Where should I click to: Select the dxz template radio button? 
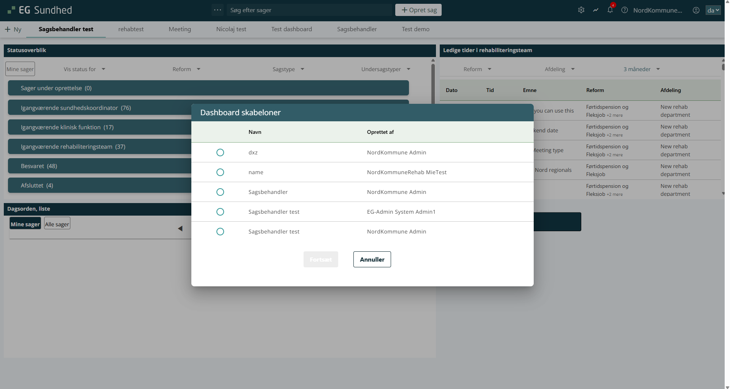click(x=220, y=152)
